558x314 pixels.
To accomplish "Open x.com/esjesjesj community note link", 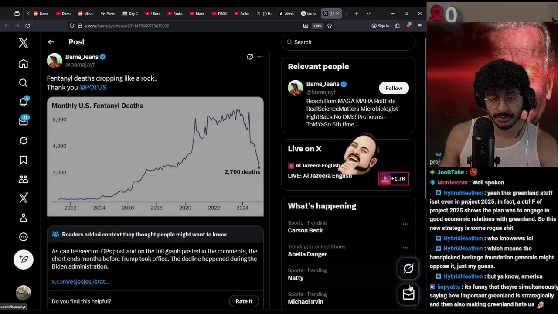I will 80,282.
